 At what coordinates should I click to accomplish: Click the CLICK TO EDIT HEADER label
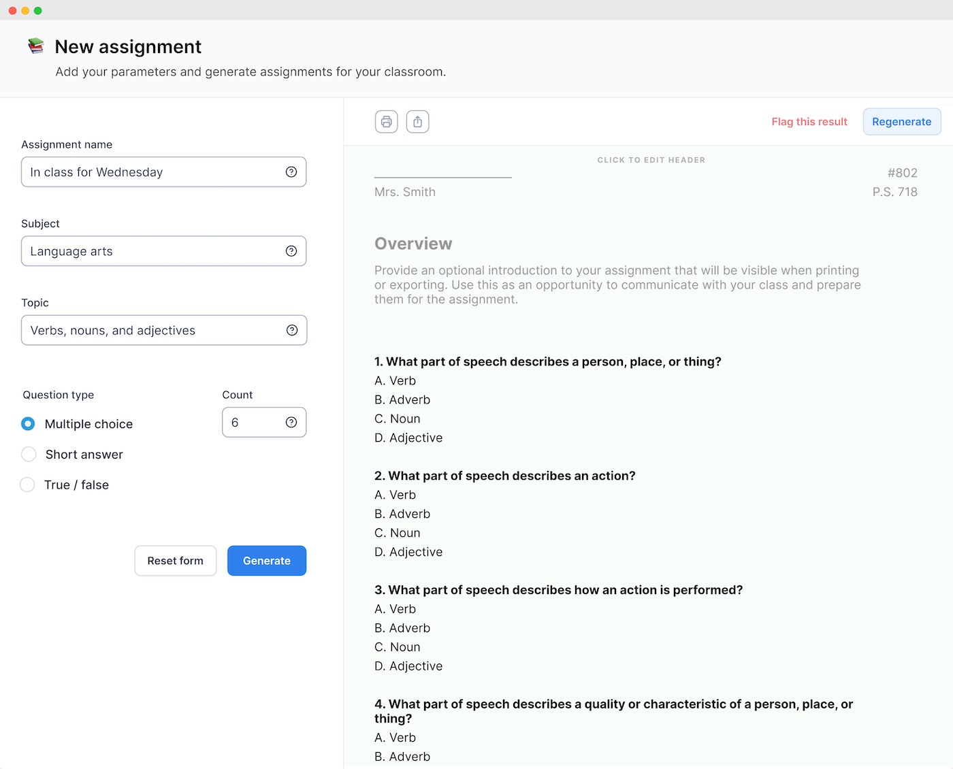(651, 160)
